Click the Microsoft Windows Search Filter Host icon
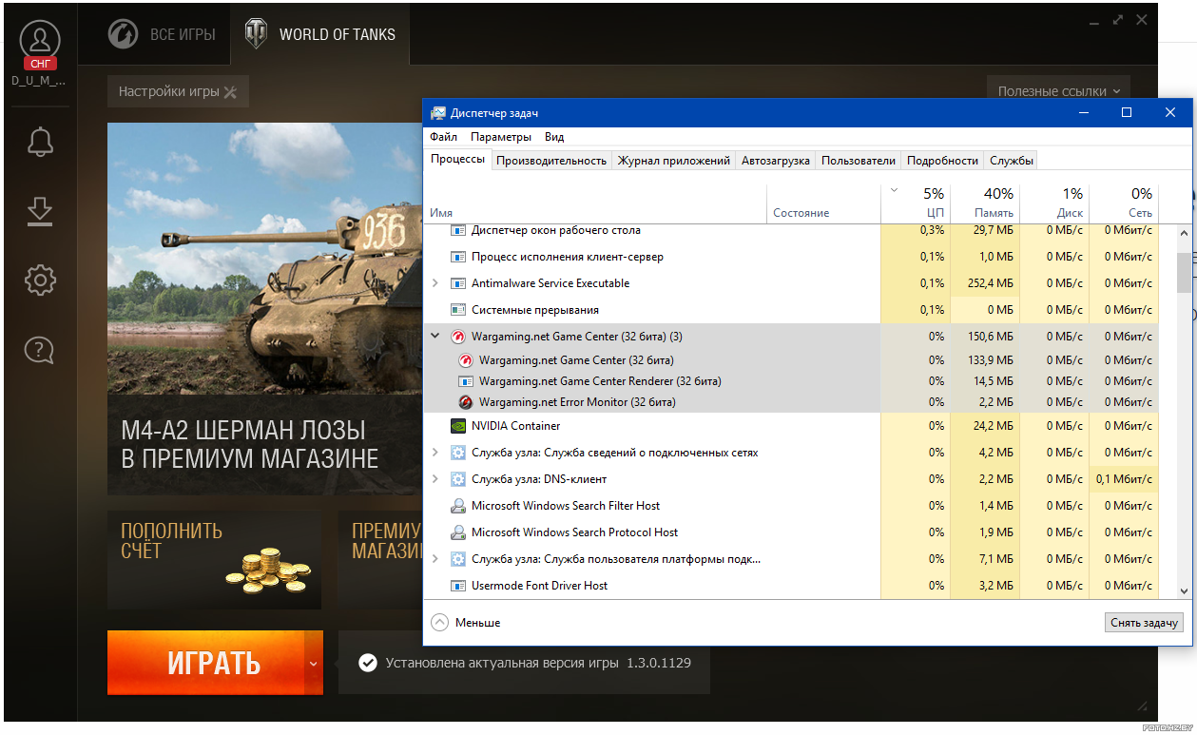Screen dimensions: 1197x735 (x=457, y=506)
